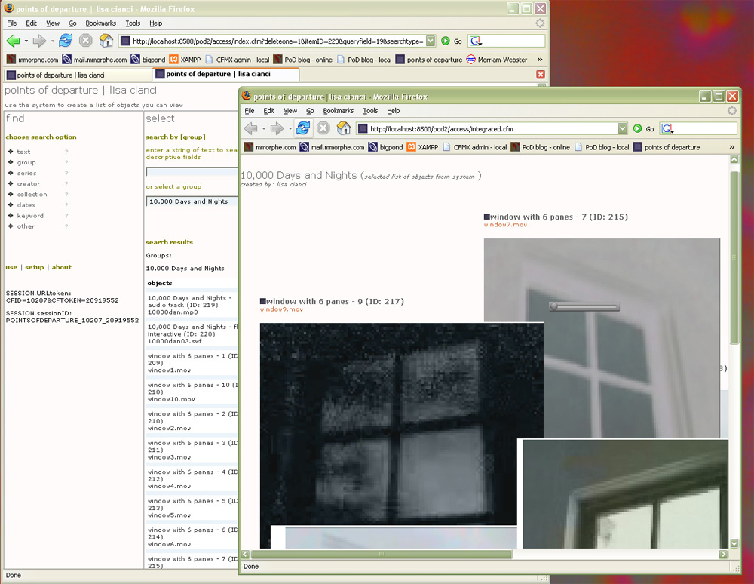Click the use link
This screenshot has width=754, height=584.
tap(11, 267)
